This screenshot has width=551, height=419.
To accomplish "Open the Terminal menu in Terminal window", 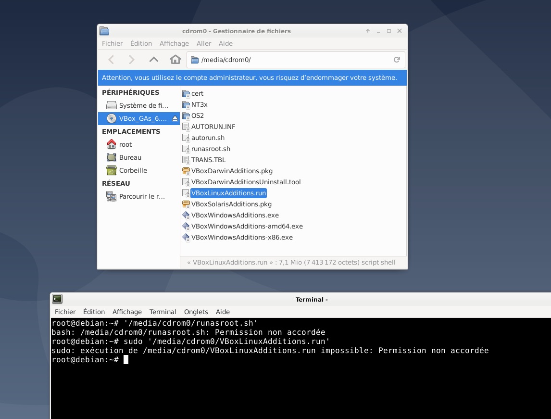I will coord(163,312).
